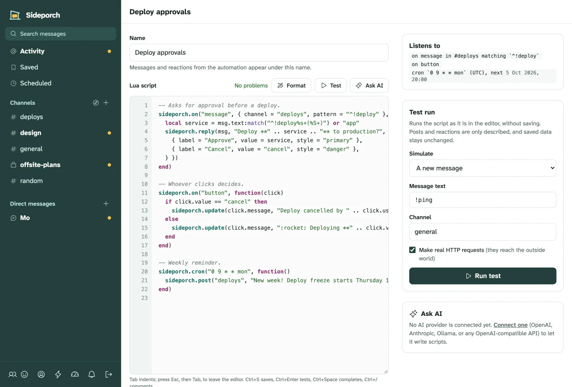Click the Direct messages section heading

coord(33,204)
